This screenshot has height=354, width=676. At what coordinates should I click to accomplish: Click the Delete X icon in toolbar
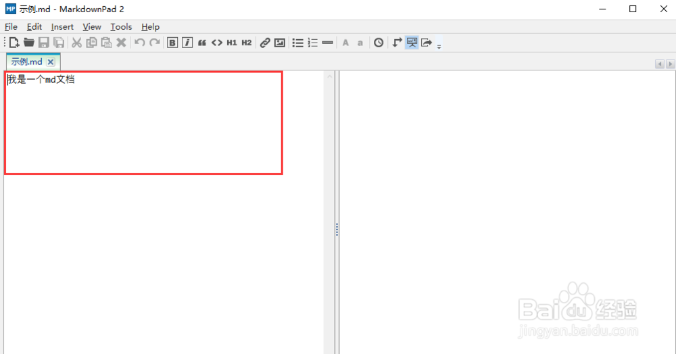pos(122,43)
